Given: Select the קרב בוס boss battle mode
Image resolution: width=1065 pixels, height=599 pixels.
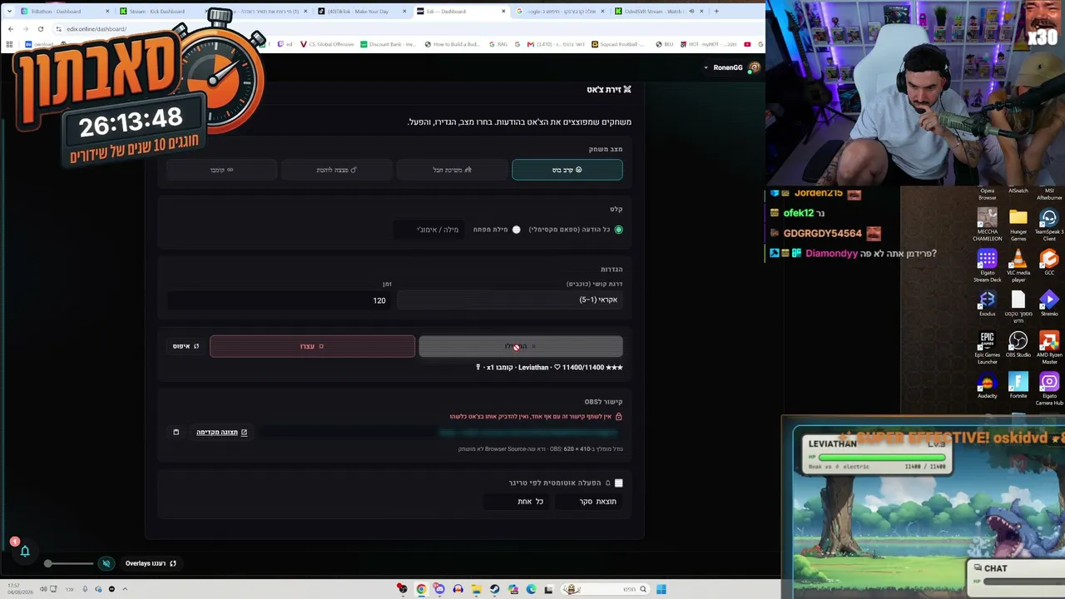Looking at the screenshot, I should [x=567, y=170].
